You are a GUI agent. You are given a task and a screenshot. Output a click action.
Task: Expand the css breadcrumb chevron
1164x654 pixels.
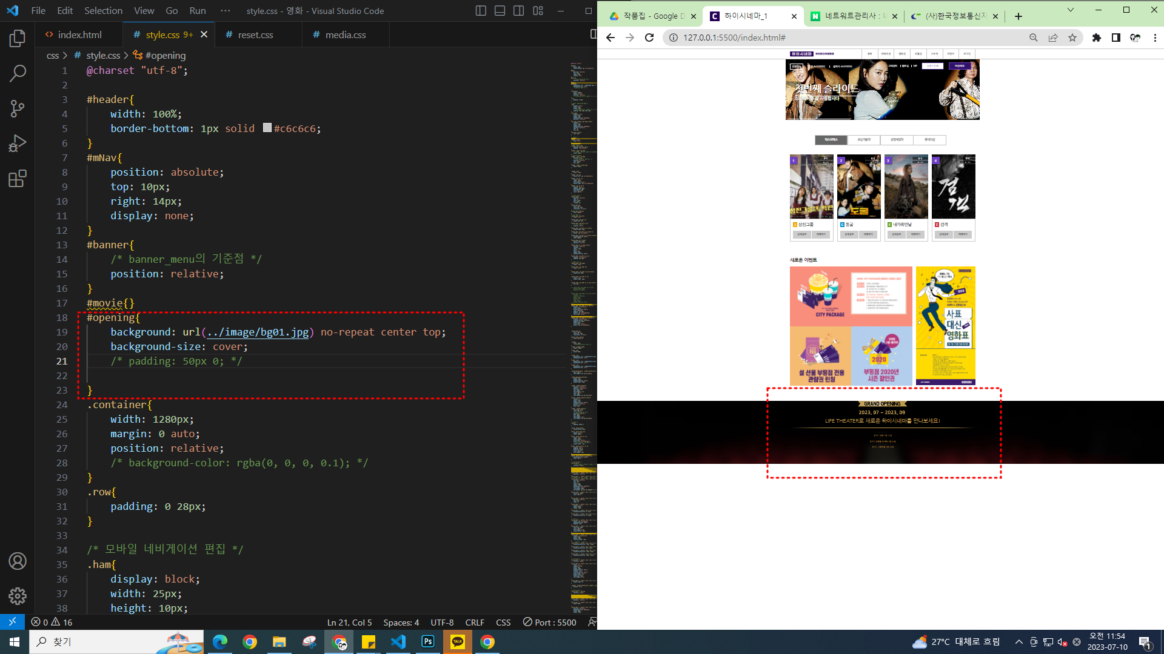point(65,56)
